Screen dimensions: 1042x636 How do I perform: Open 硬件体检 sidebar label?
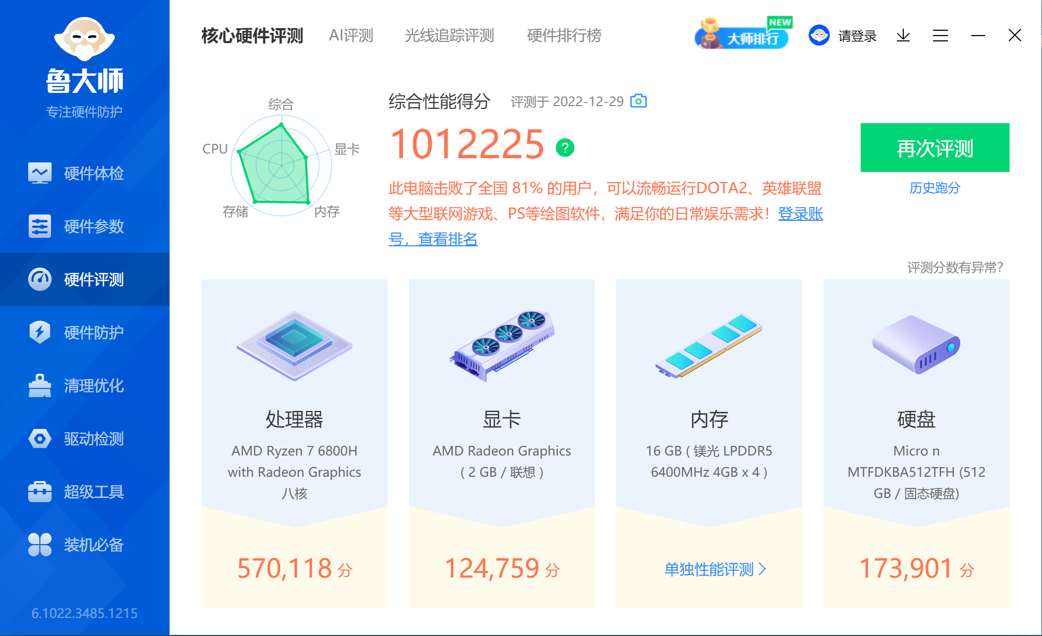click(x=94, y=173)
